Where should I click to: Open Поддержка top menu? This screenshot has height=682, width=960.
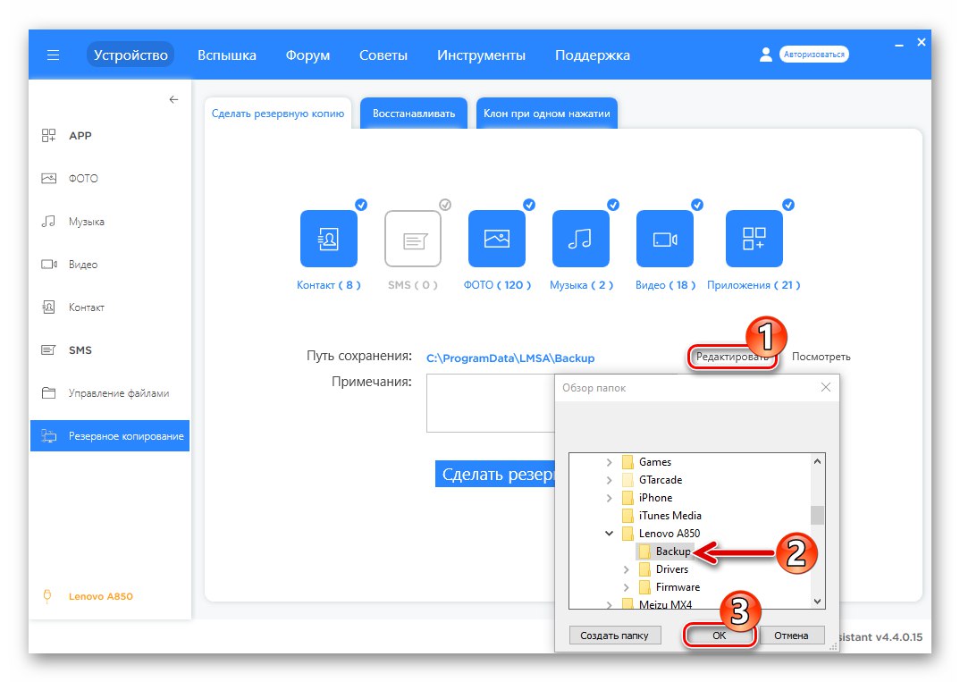point(592,55)
